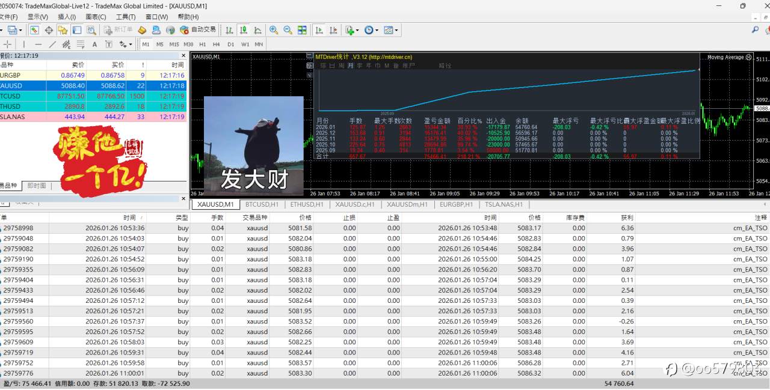Screen dimensions: 770x390
Task: Select the crosshair cursor tool
Action: click(x=7, y=43)
